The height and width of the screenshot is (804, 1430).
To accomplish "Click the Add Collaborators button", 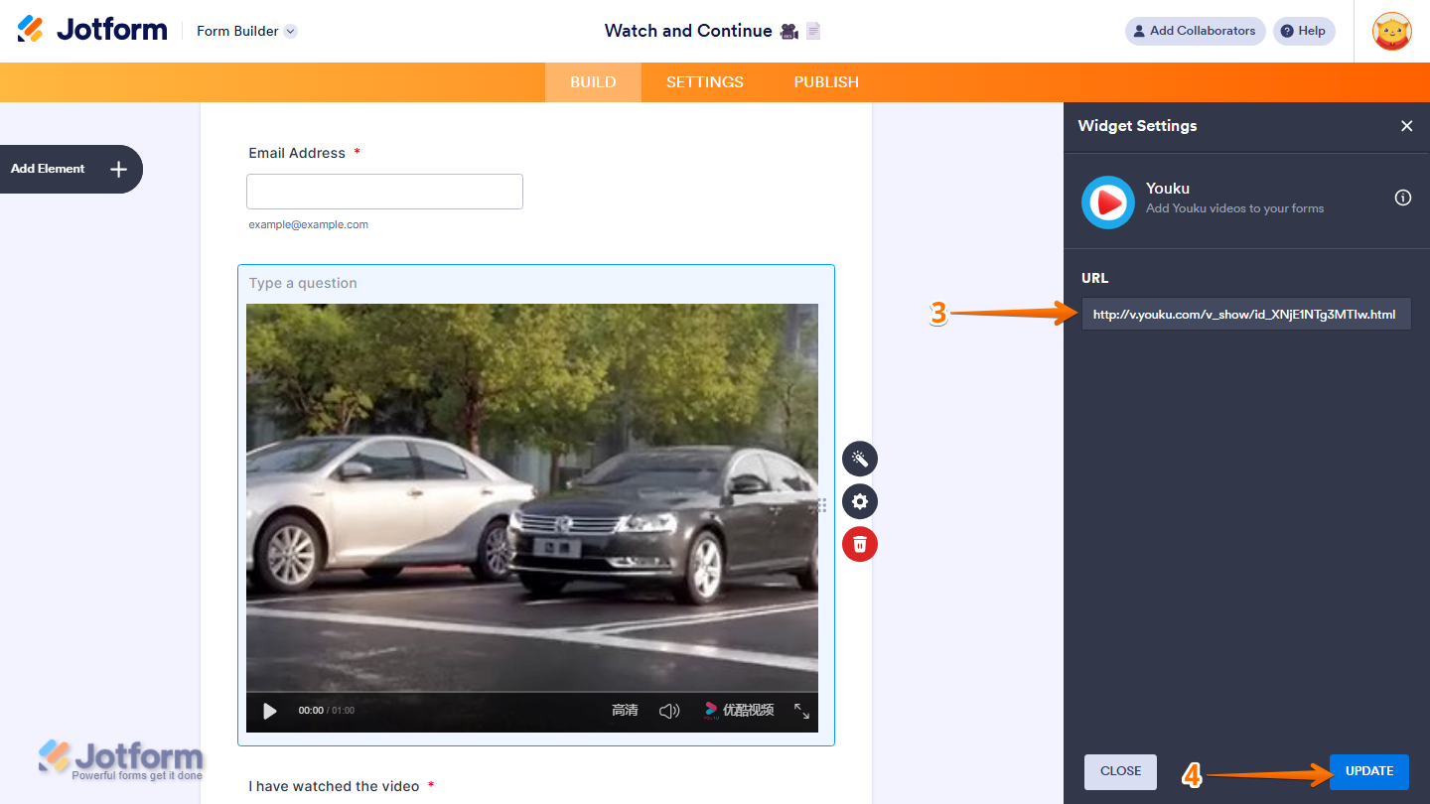I will pos(1195,31).
